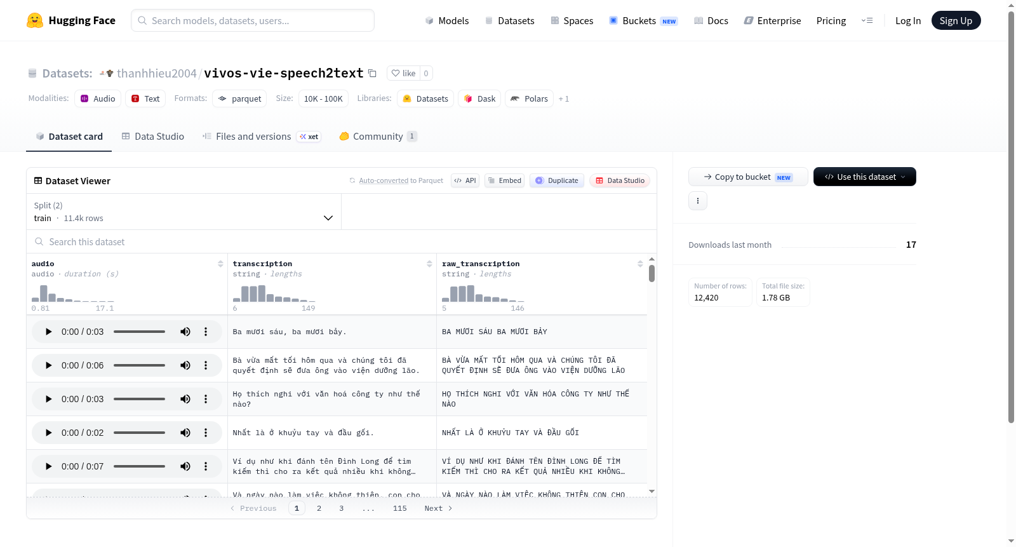The height and width of the screenshot is (547, 1016).
Task: Mute the 0:02 audio clip
Action: 185,433
